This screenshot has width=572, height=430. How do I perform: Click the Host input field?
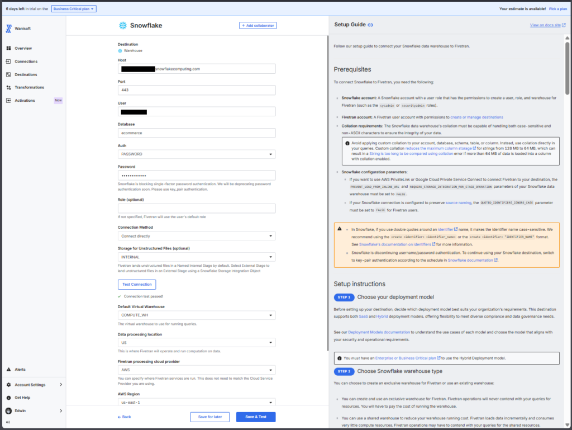click(197, 69)
